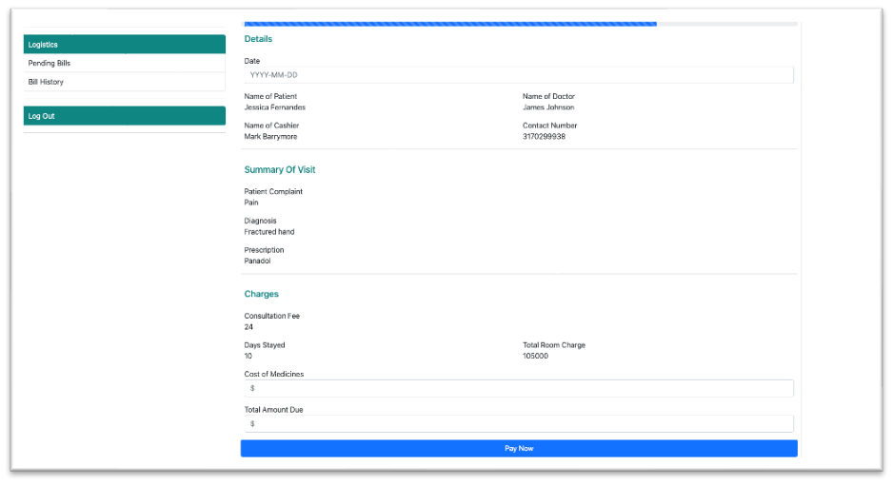Image resolution: width=893 pixels, height=485 pixels.
Task: Select patient name Jessica Fernandes
Action: [x=274, y=107]
